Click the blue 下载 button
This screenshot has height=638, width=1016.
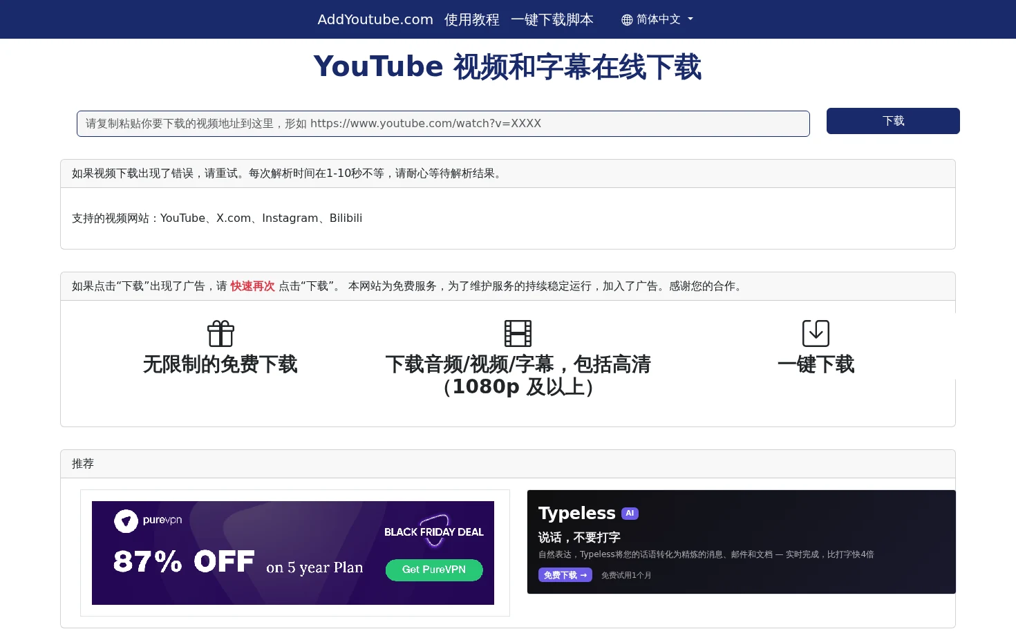click(893, 121)
